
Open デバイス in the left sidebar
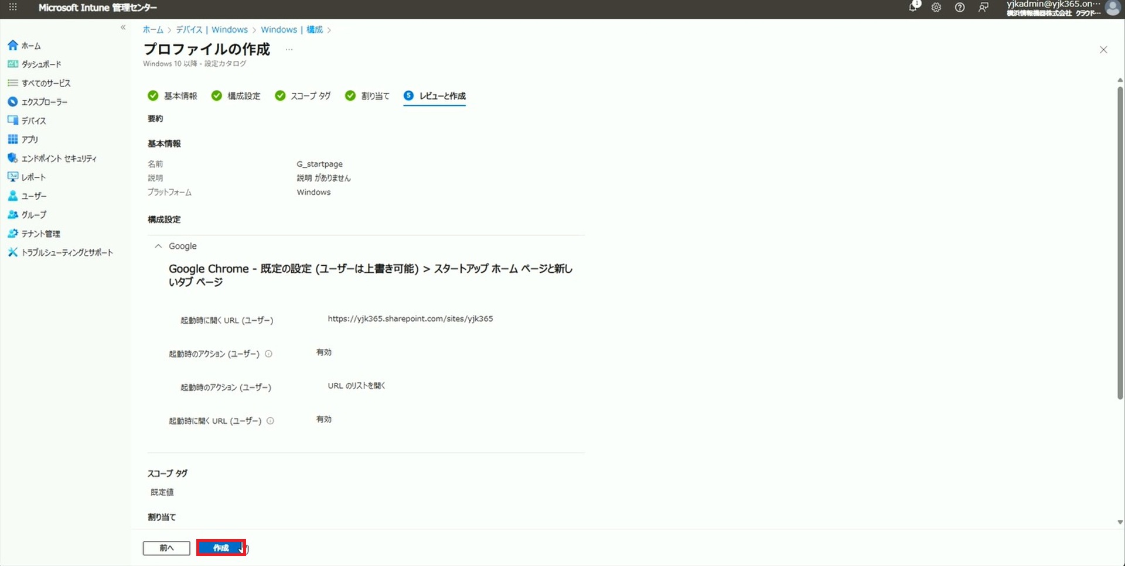[x=33, y=121]
